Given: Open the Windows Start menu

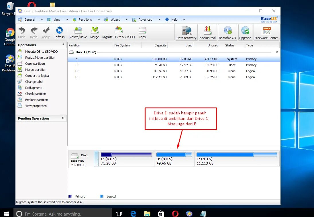Looking at the screenshot, I should pos(6,214).
